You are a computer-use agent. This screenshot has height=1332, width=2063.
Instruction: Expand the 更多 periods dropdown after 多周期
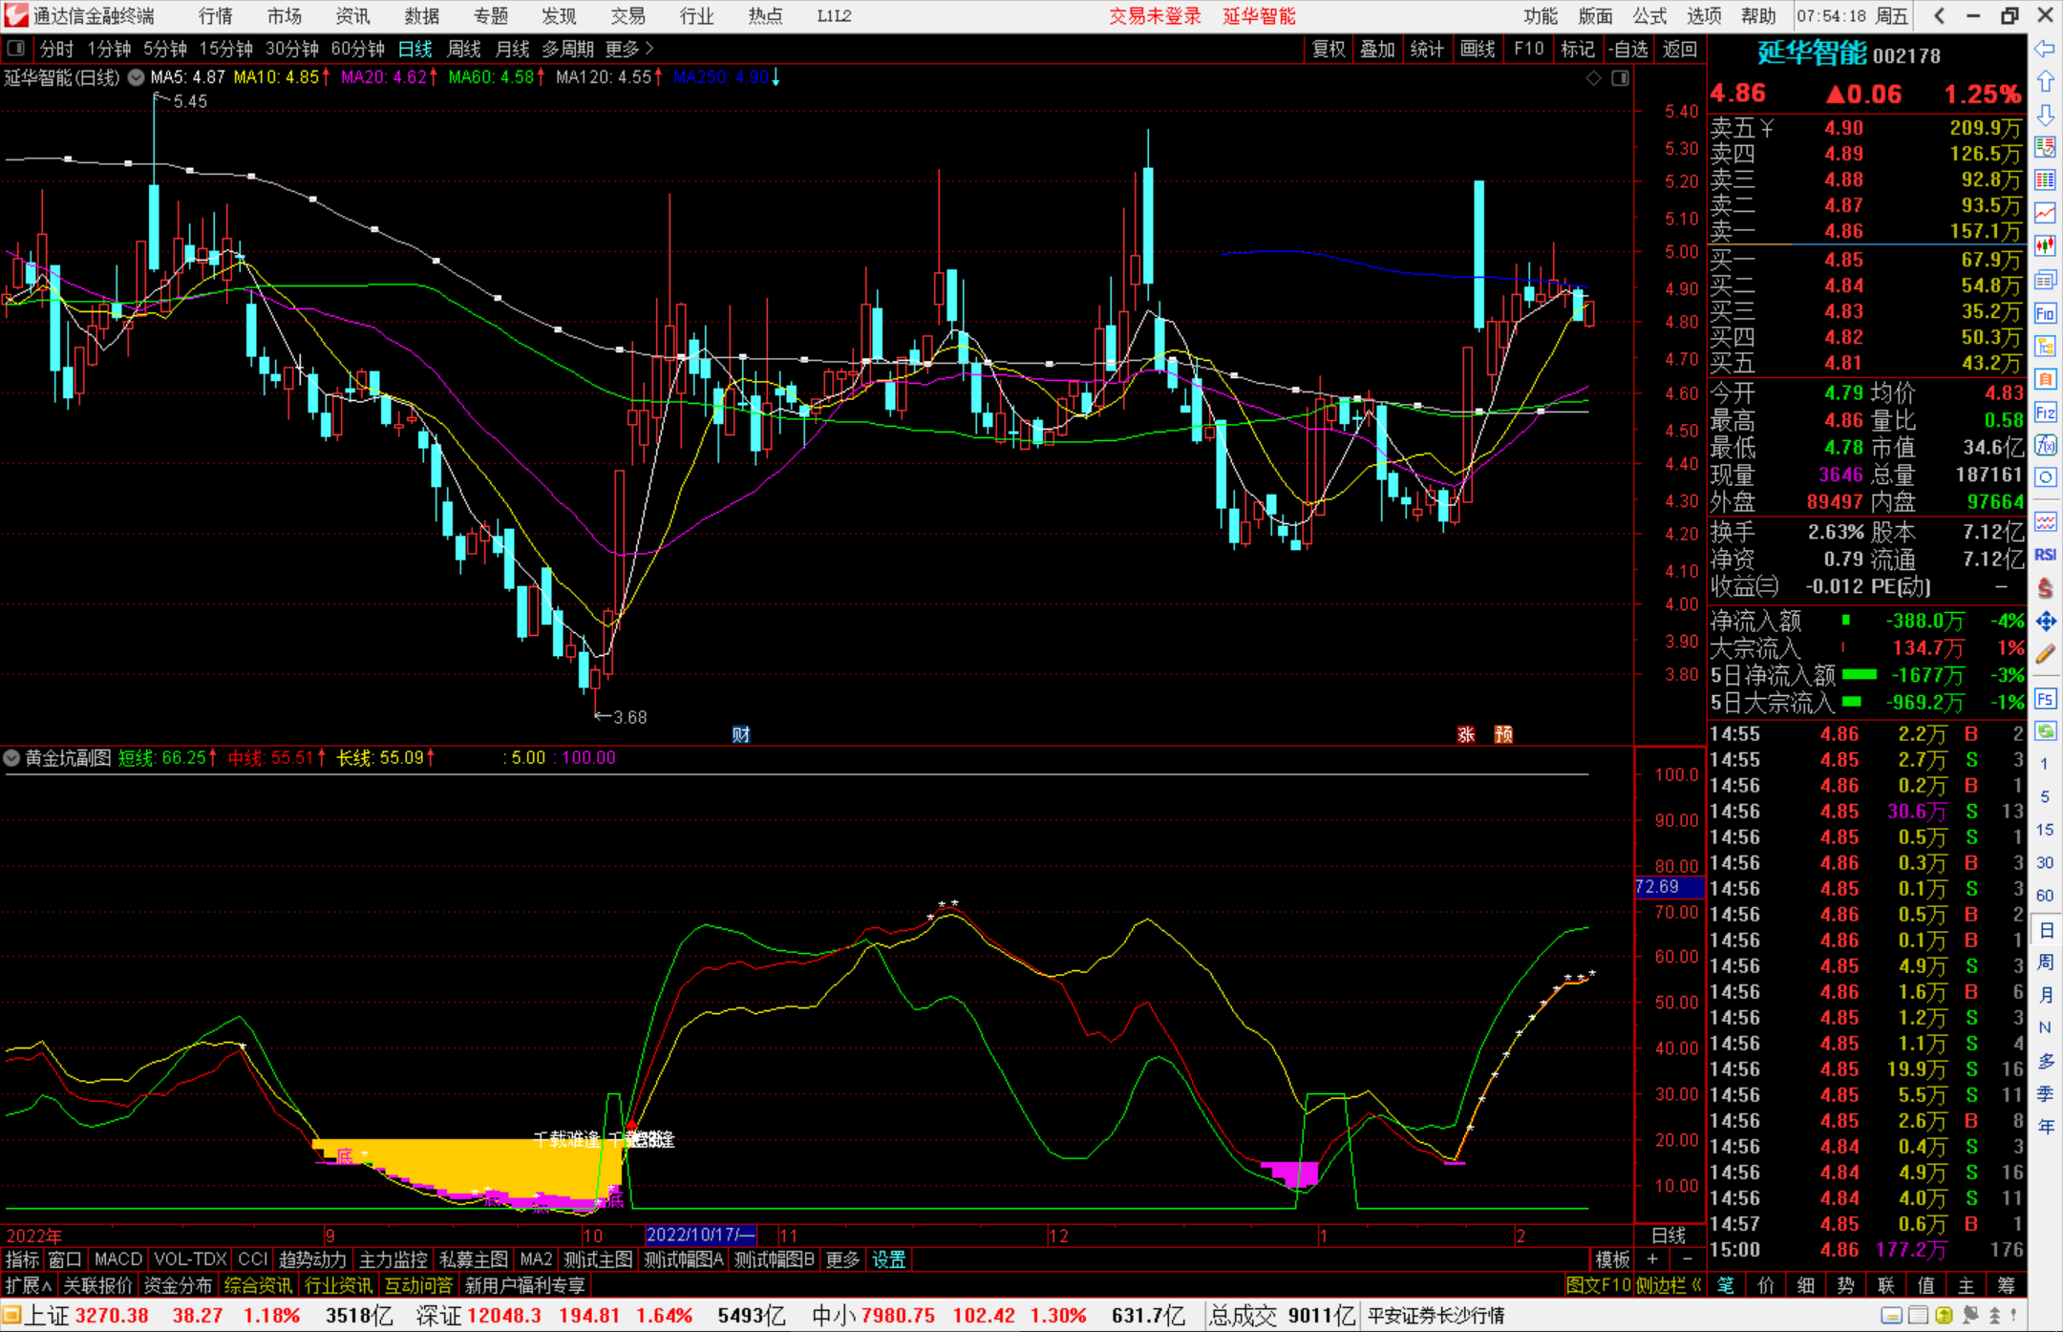click(x=629, y=49)
